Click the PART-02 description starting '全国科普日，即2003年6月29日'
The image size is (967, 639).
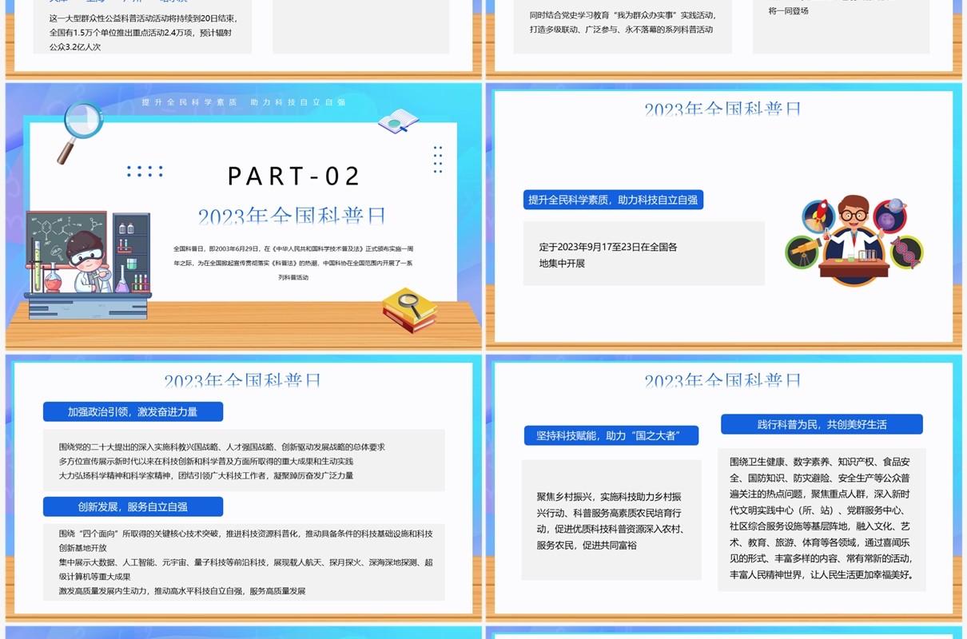[293, 263]
